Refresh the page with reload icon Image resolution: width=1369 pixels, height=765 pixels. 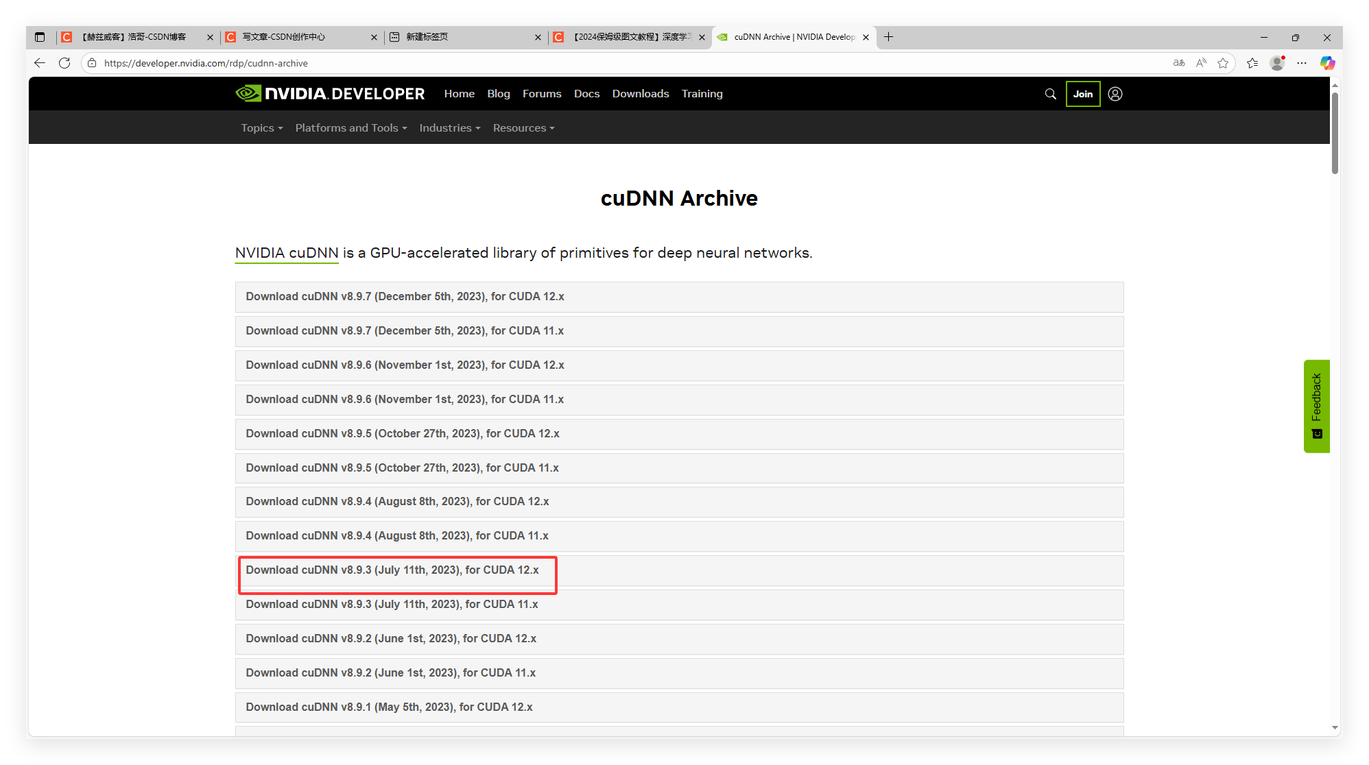click(64, 63)
